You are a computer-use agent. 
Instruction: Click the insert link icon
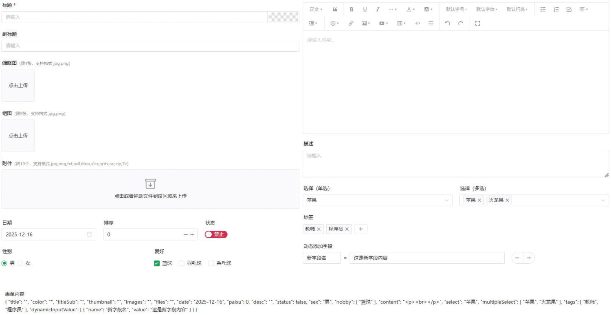click(351, 24)
